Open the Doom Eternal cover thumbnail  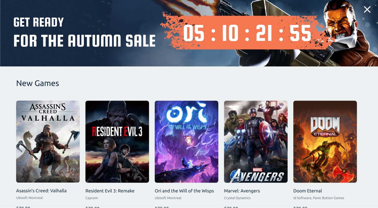coord(325,142)
